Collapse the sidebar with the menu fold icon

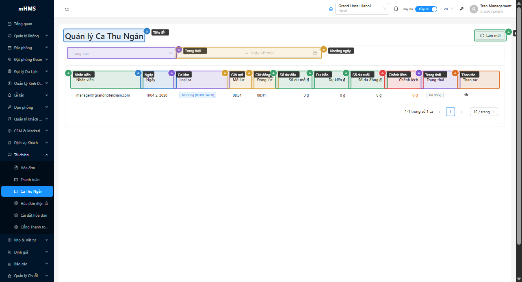pyautogui.click(x=67, y=9)
